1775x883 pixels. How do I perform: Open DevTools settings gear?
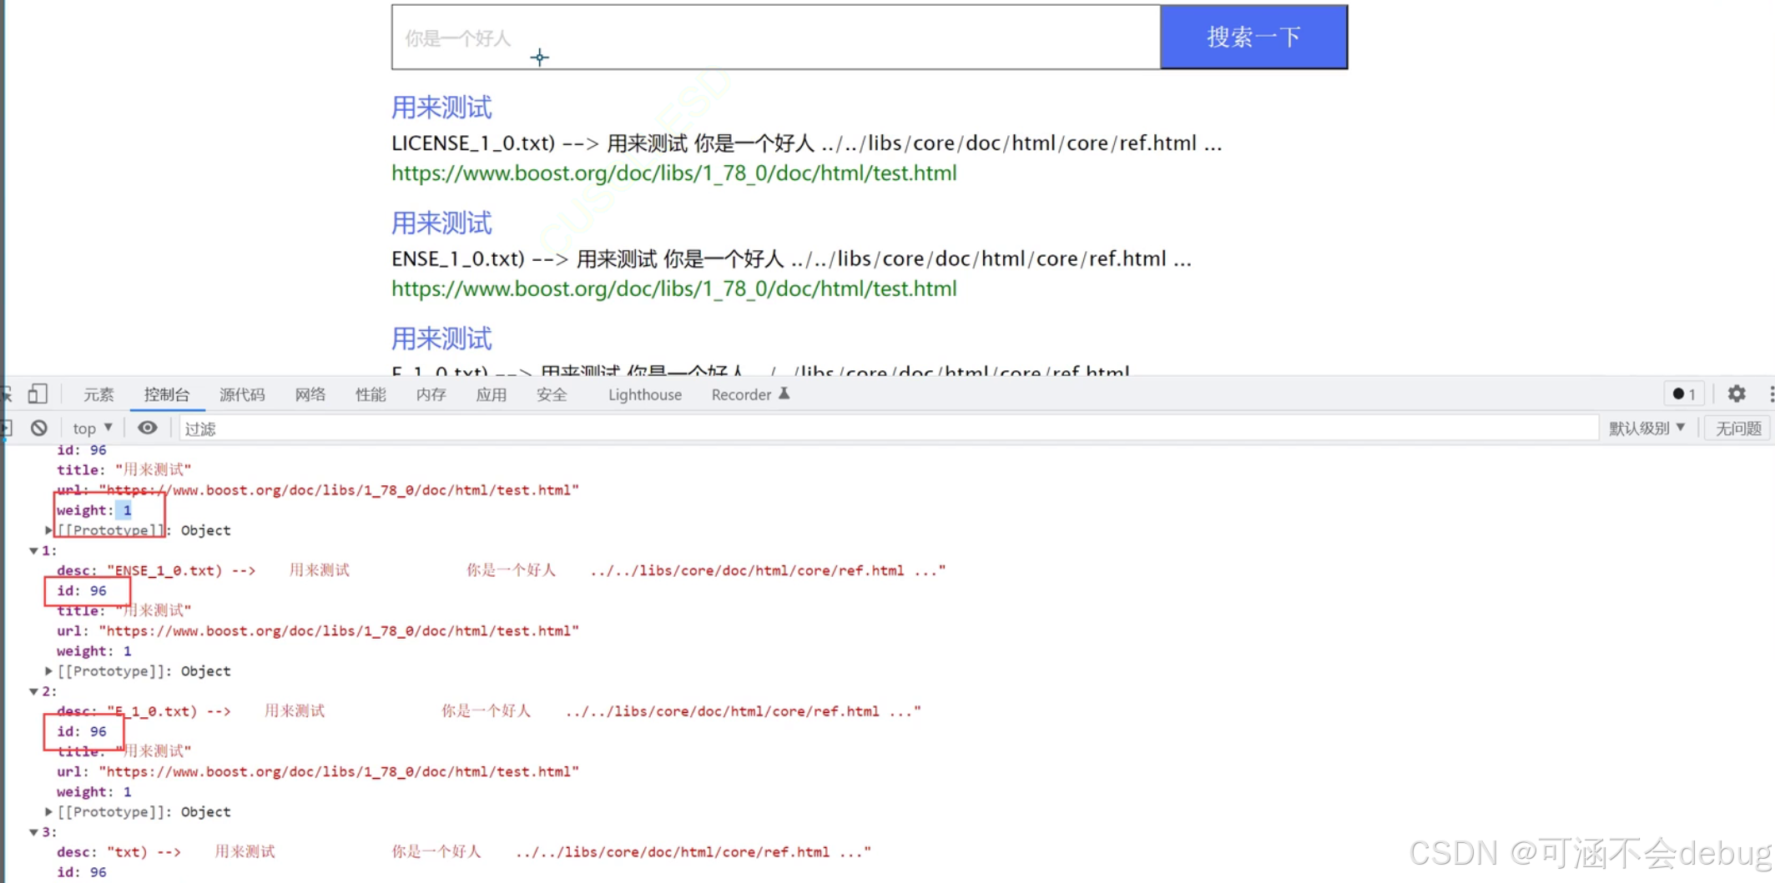point(1737,394)
